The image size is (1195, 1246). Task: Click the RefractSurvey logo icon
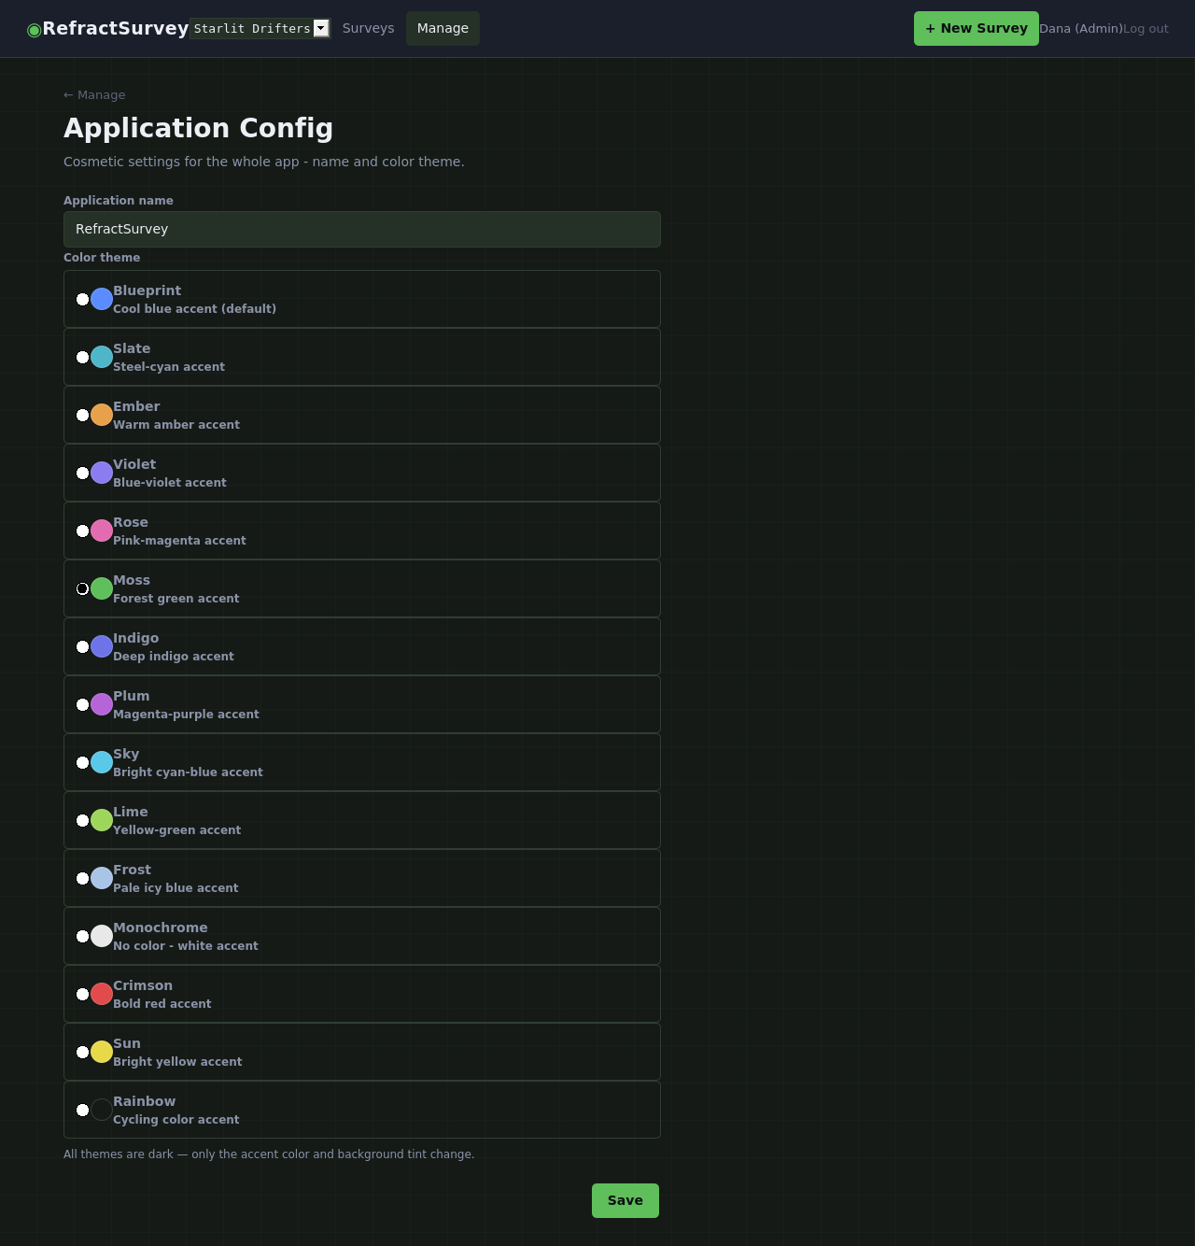click(x=35, y=30)
